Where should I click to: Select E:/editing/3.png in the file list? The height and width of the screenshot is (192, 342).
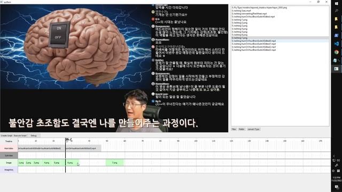click(280, 26)
